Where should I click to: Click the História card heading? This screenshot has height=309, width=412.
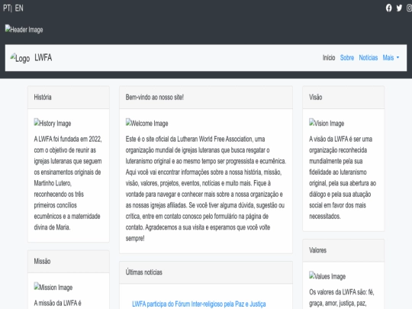coord(43,97)
